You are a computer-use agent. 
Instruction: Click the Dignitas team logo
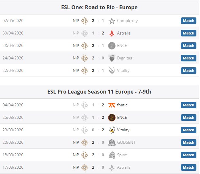click(112, 58)
